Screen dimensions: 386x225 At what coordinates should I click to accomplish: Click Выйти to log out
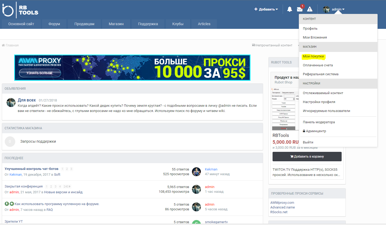click(x=308, y=142)
